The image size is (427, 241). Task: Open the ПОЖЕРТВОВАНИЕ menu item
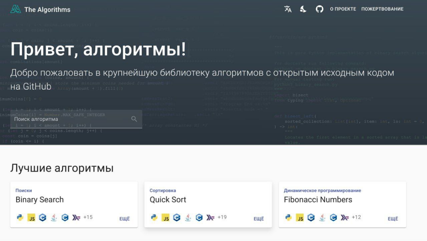(x=383, y=9)
